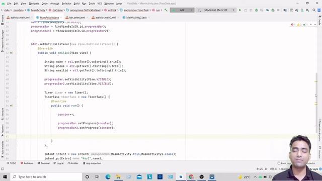Go to the next highlighted problem arrow
This screenshot has height=181, width=322.
click(x=315, y=25)
